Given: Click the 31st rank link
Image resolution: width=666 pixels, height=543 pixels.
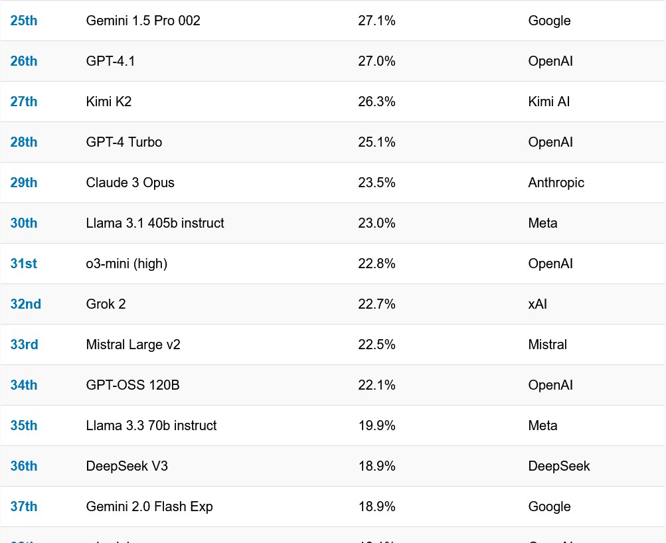Looking at the screenshot, I should coord(24,264).
